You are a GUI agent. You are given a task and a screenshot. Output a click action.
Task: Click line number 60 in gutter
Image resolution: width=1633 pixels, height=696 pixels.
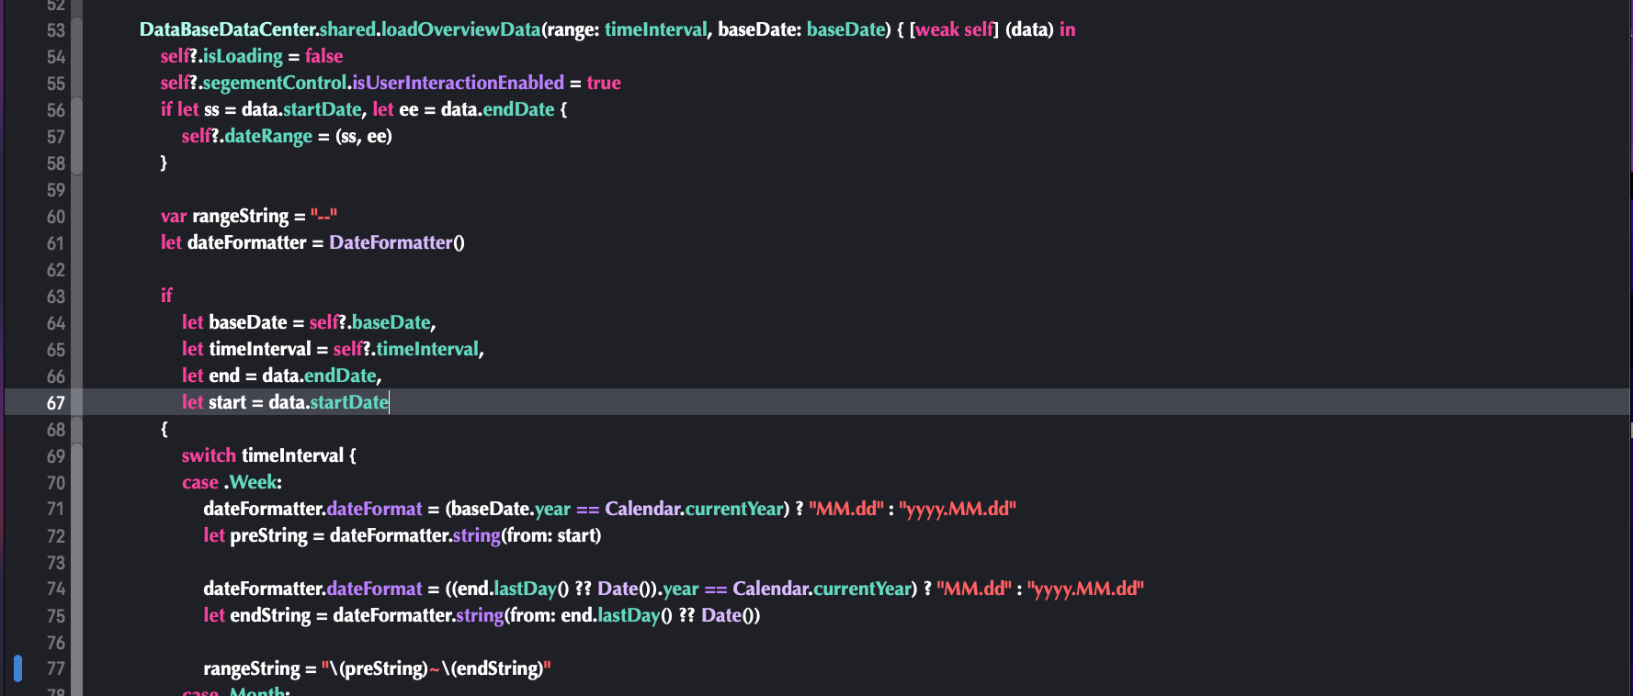56,217
